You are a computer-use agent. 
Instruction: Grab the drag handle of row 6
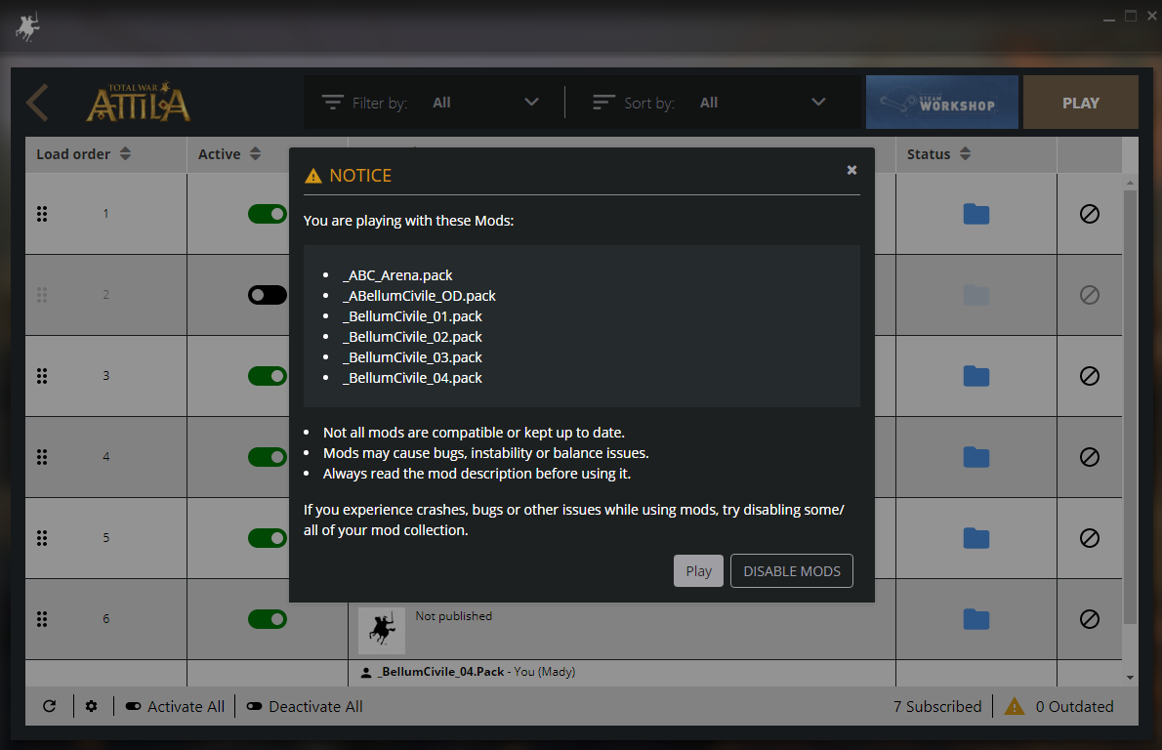tap(42, 619)
